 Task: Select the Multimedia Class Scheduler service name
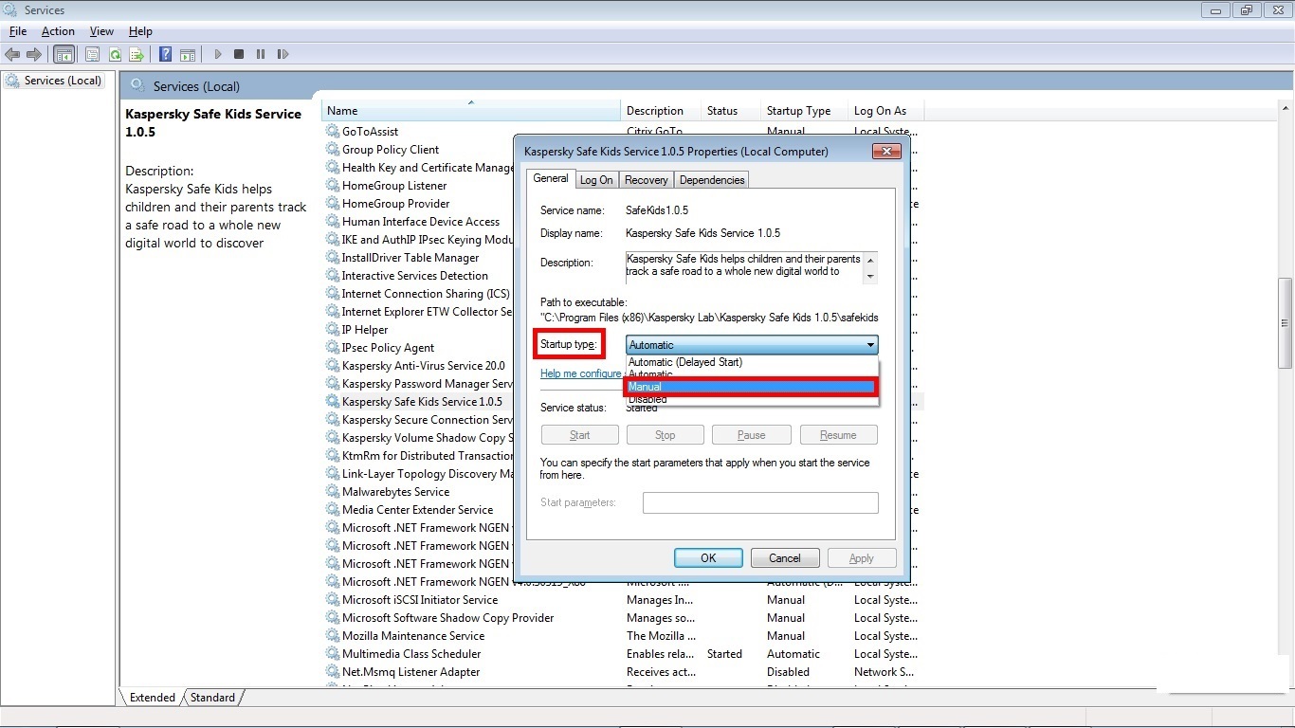pos(411,654)
